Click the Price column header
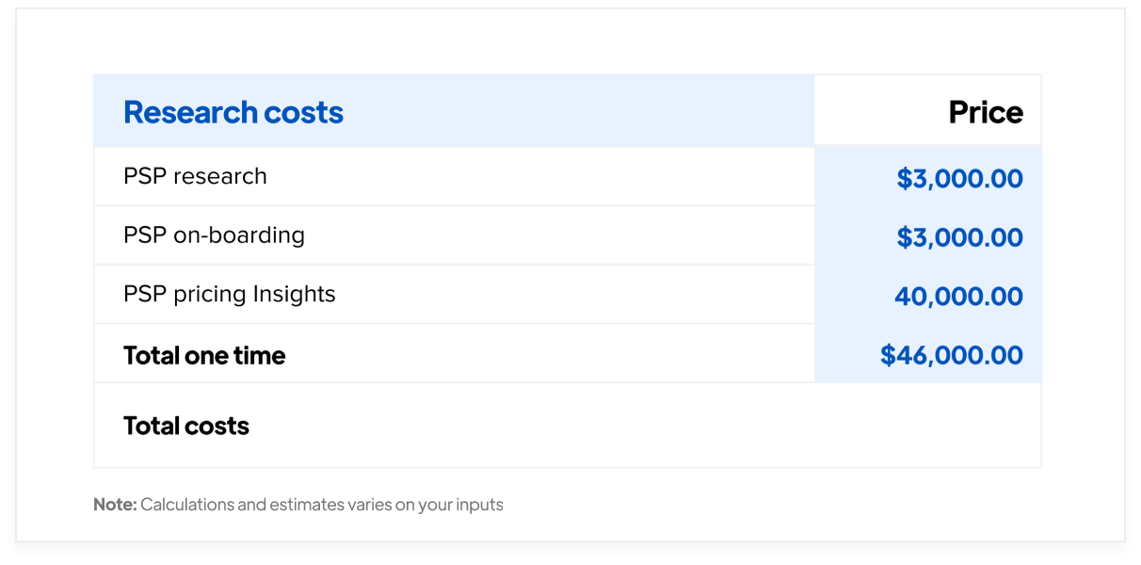 click(x=985, y=112)
